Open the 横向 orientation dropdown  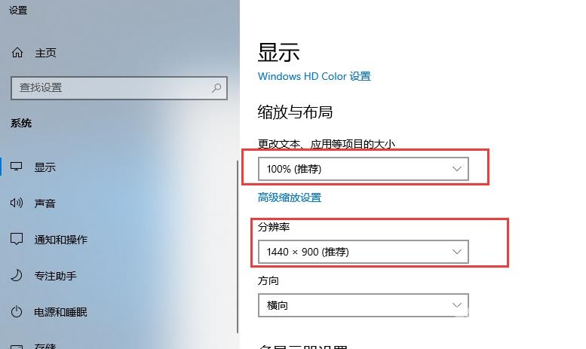[364, 305]
